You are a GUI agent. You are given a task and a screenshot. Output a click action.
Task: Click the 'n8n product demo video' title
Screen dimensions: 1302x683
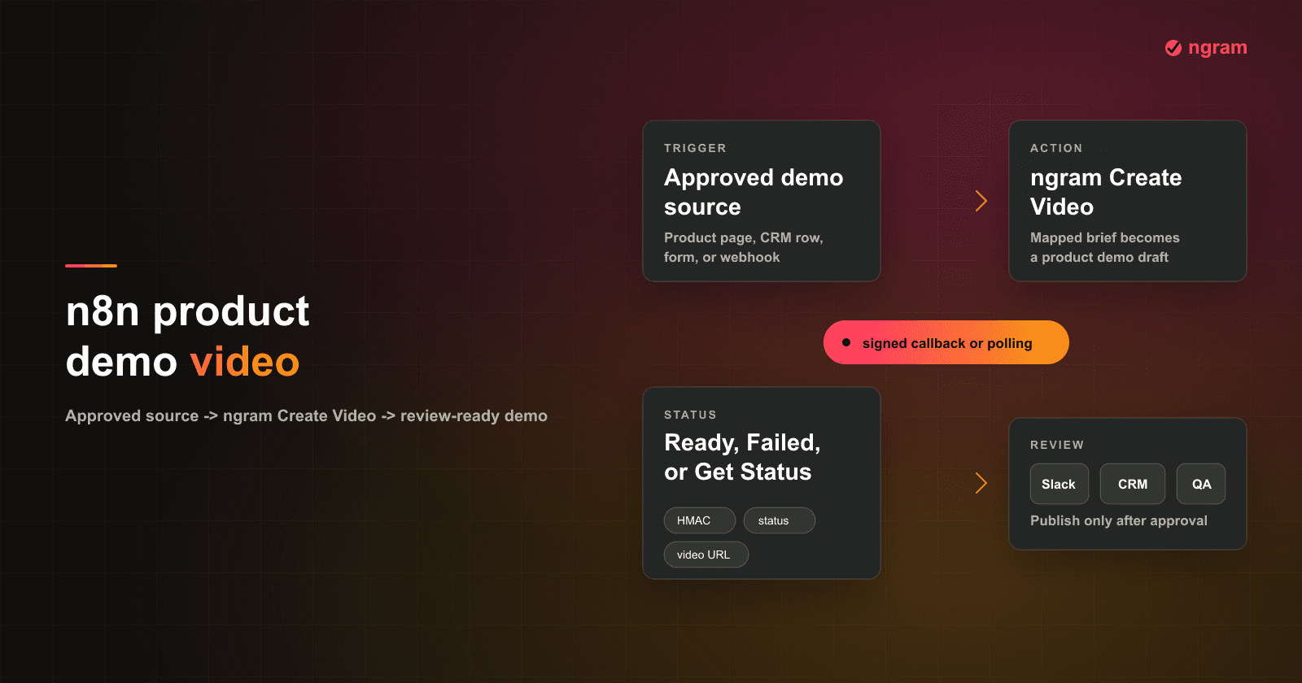pos(187,336)
